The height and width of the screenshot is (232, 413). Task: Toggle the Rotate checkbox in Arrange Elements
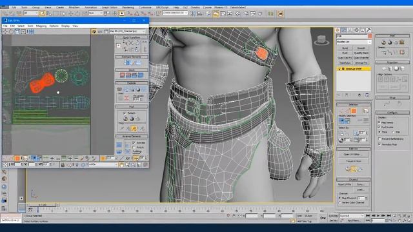134,148
